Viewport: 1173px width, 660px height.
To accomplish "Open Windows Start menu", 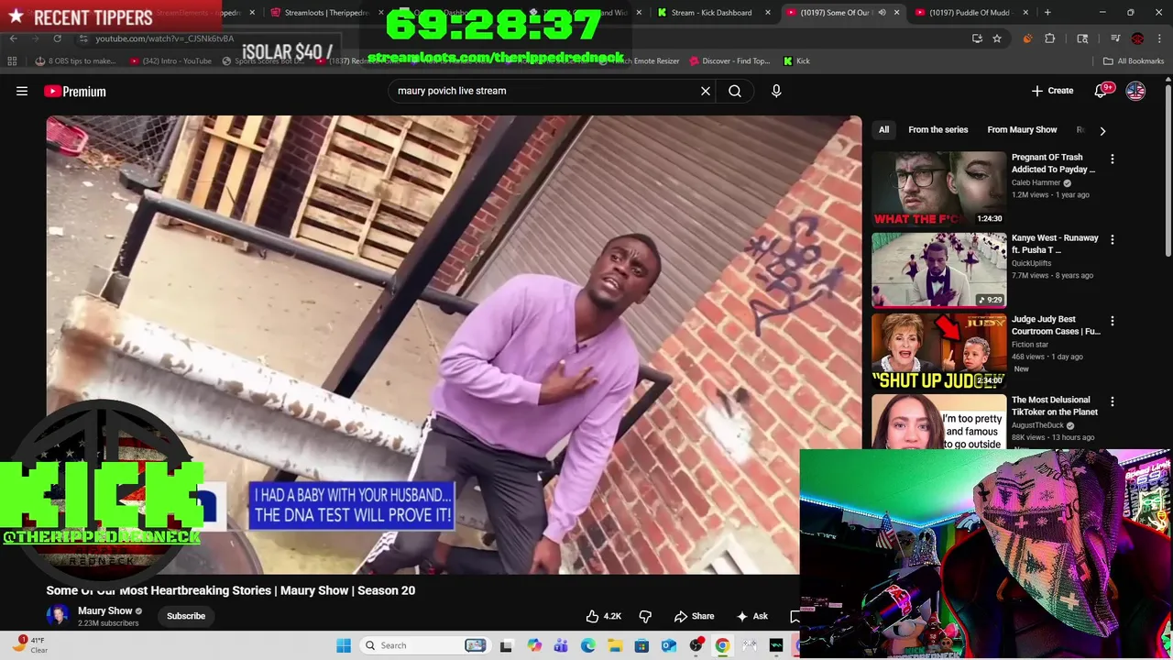I will 344,645.
